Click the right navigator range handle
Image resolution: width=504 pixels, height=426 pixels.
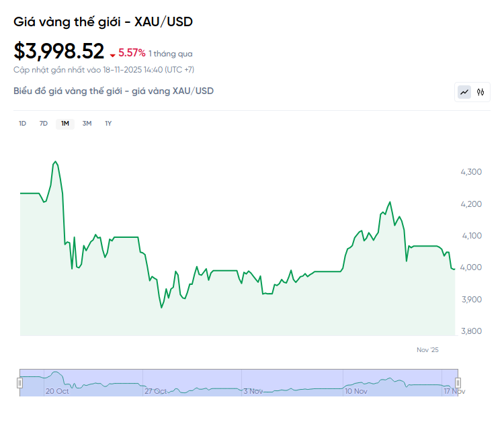(x=459, y=382)
